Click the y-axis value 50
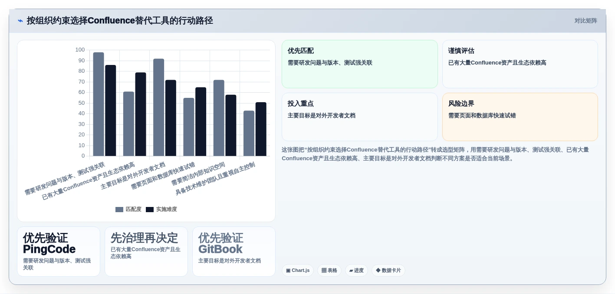Viewport: 615px width, 294px height. pos(82,103)
